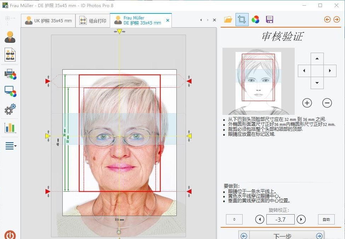This screenshot has width=345, height=239.
Task: Click the 自动 auto rotation button
Action: pyautogui.click(x=326, y=219)
